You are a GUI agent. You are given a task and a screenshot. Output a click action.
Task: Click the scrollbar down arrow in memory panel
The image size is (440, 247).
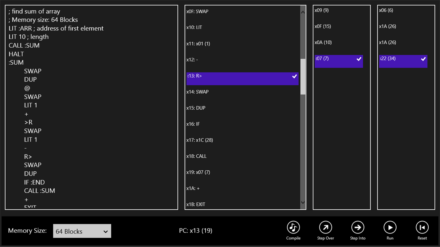click(302, 203)
